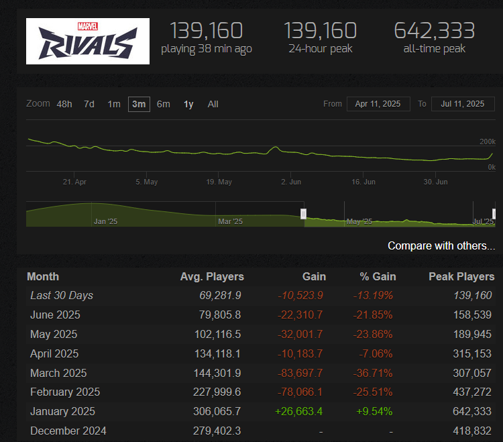Select the 48h zoom range
503x442 pixels.
(x=64, y=104)
